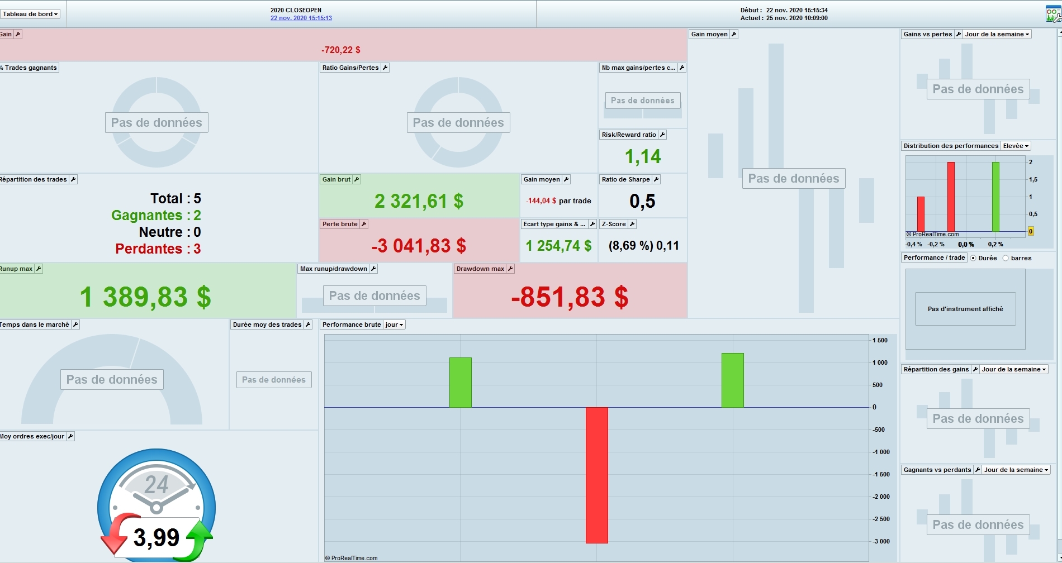Click the Ratio de Sharpe value 0,5
This screenshot has width=1062, height=563.
coord(643,201)
